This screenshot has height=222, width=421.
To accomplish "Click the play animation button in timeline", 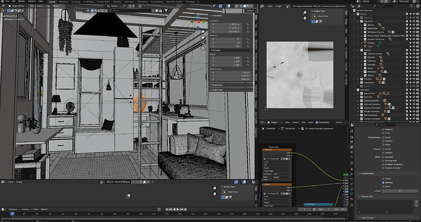I will 178,209.
